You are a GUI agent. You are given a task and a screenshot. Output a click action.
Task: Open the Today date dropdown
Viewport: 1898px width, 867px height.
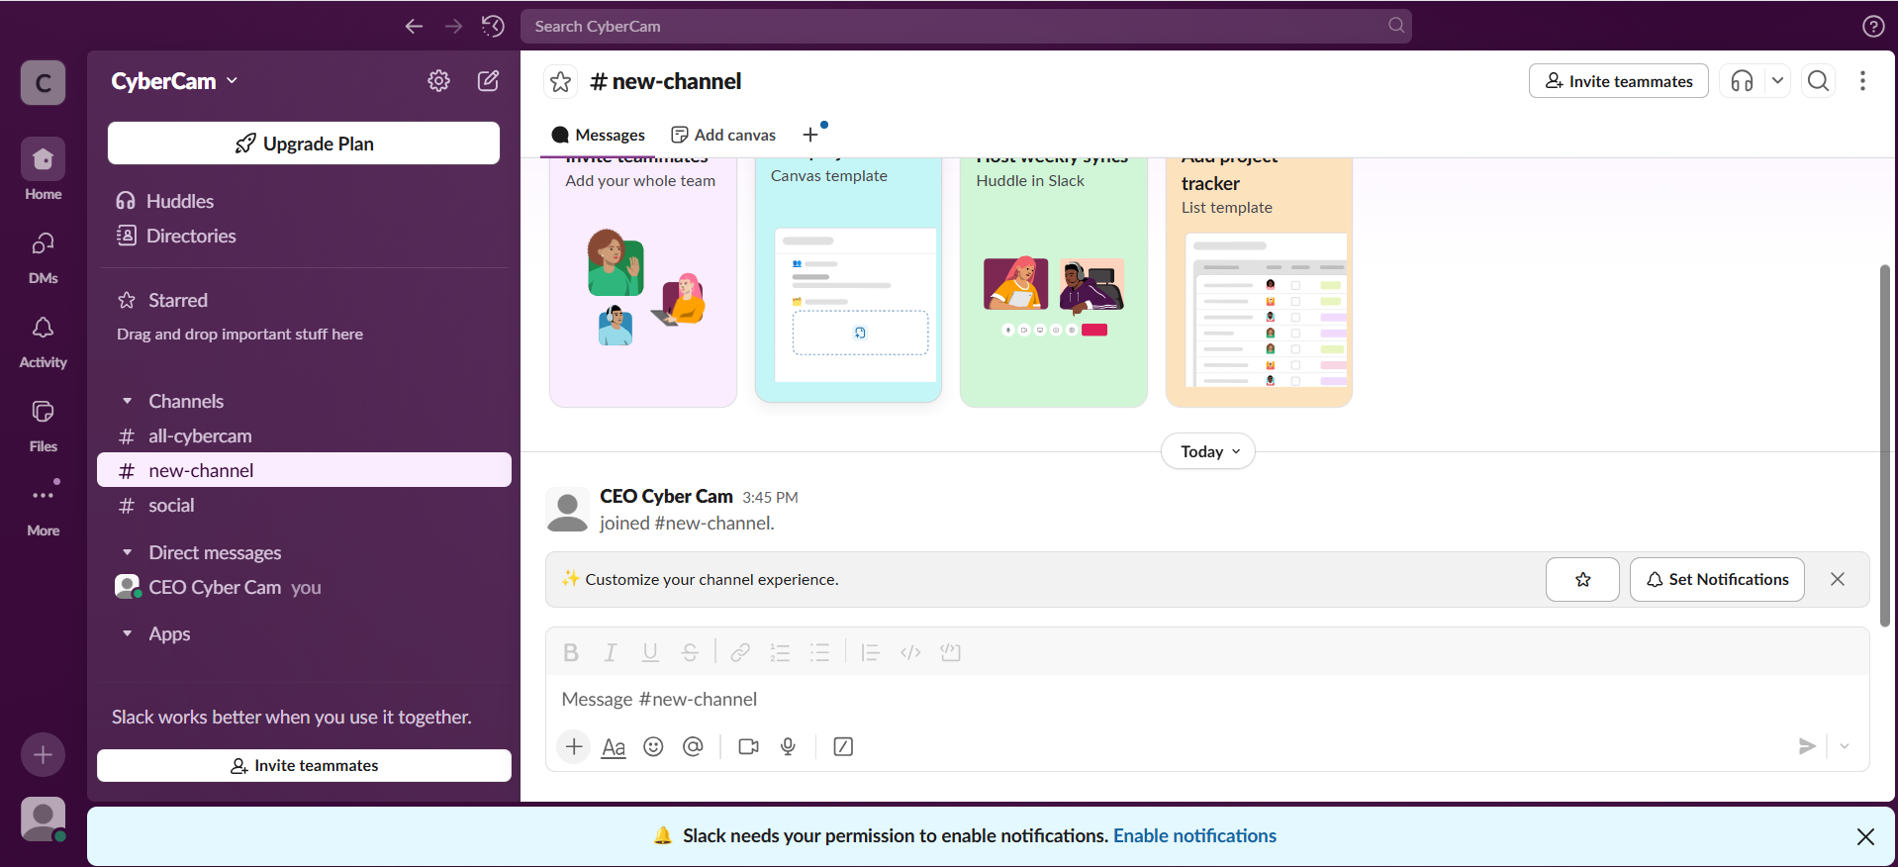1208,451
